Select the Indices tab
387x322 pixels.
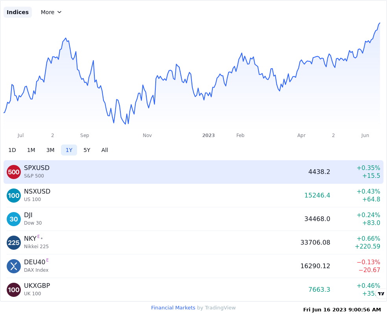[x=18, y=12]
